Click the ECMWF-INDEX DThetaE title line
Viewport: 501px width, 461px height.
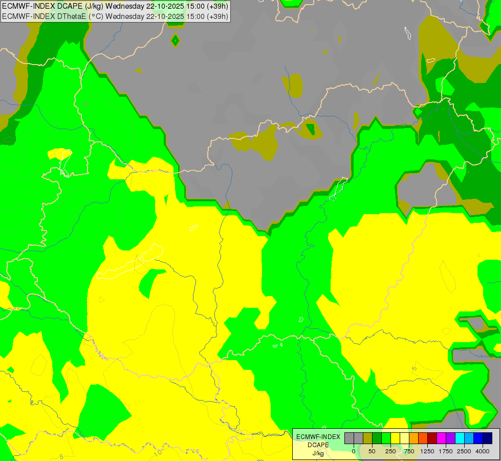tap(115, 16)
